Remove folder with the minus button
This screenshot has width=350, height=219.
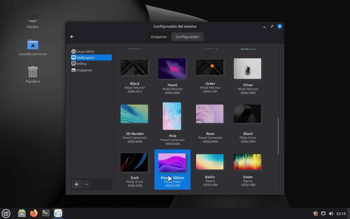click(x=86, y=184)
